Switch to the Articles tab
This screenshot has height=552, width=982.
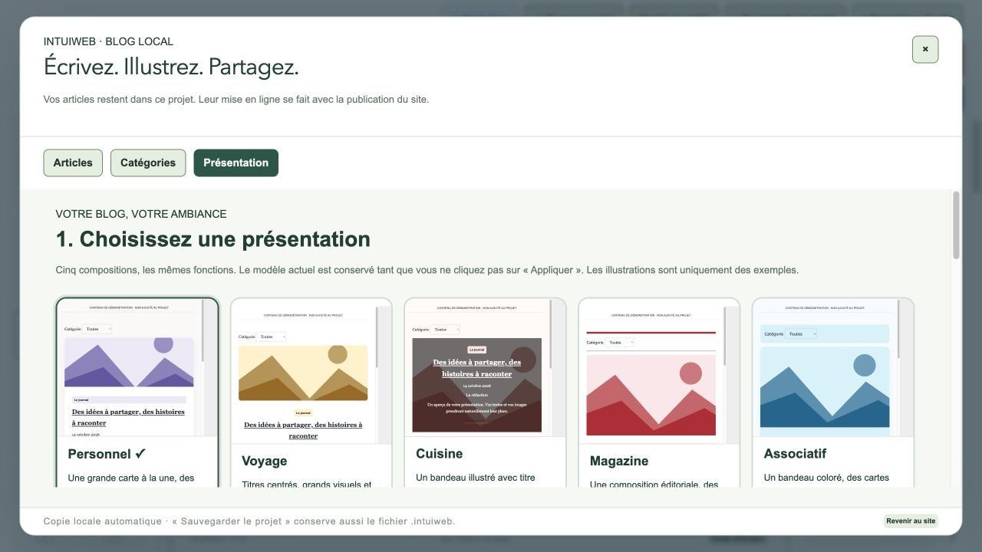coord(73,163)
